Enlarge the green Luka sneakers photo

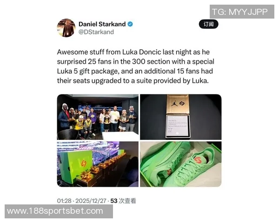click(181, 164)
